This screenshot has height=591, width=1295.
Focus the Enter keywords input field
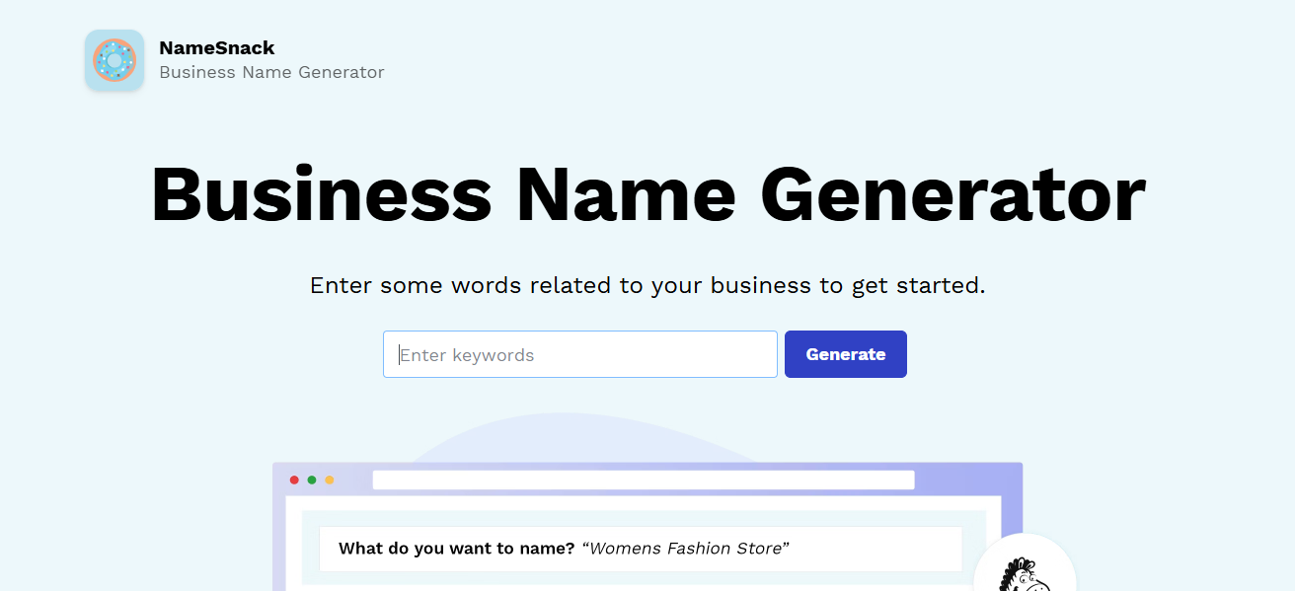click(x=580, y=354)
